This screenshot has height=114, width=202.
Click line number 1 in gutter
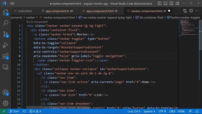[x=20, y=26]
